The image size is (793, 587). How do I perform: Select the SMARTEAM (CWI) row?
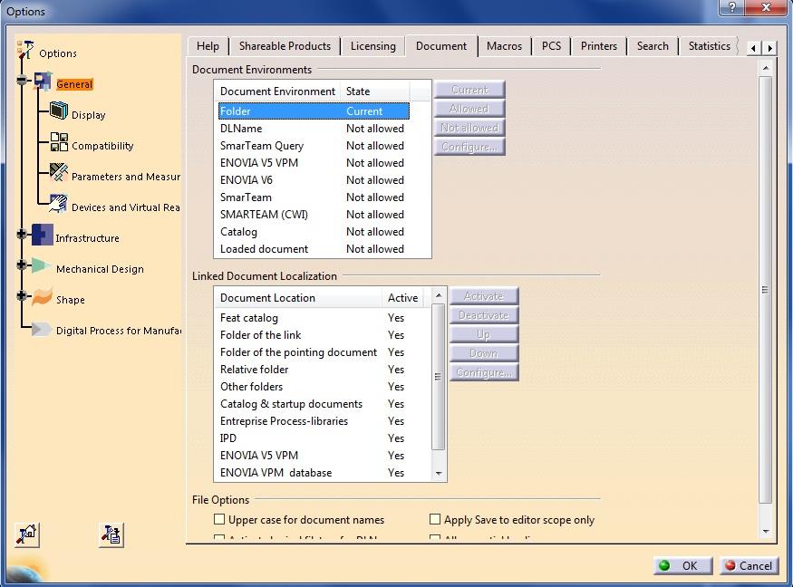(314, 215)
